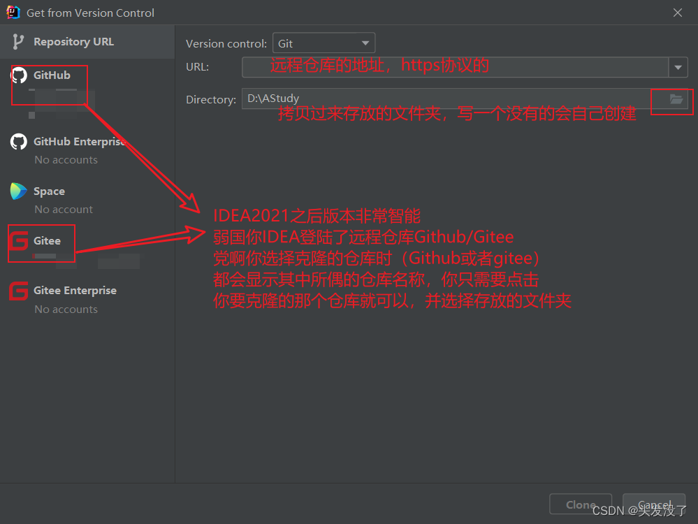Expand the URL history dropdown arrow

click(678, 67)
